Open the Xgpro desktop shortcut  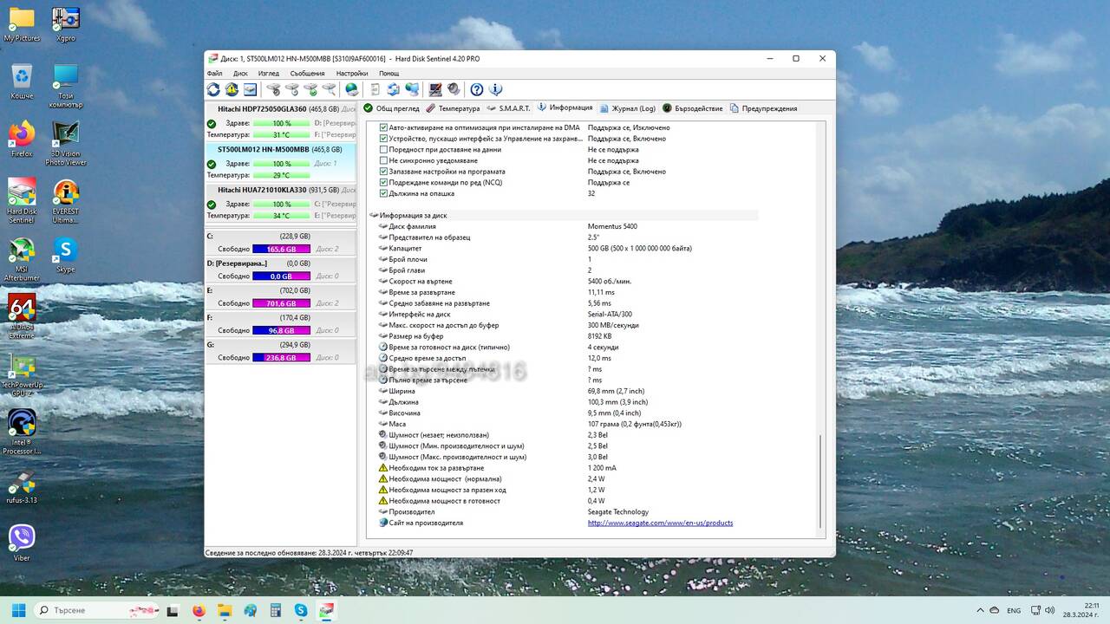pyautogui.click(x=66, y=24)
